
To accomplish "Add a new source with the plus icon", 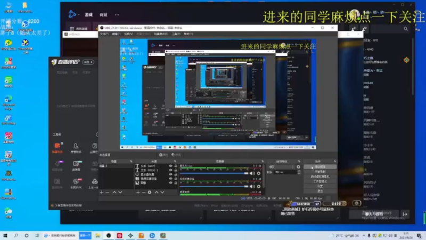I will tap(138, 193).
